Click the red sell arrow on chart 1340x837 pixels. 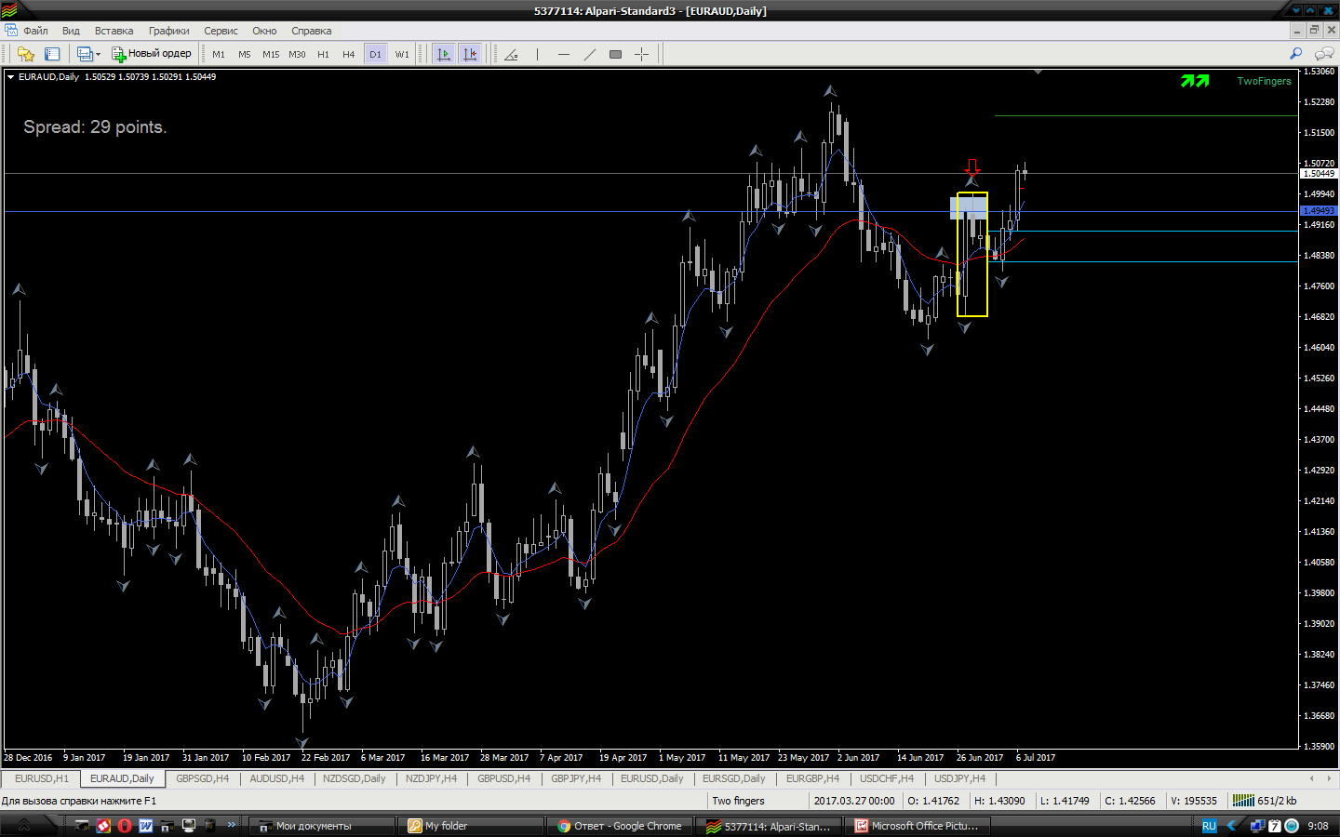click(x=972, y=167)
